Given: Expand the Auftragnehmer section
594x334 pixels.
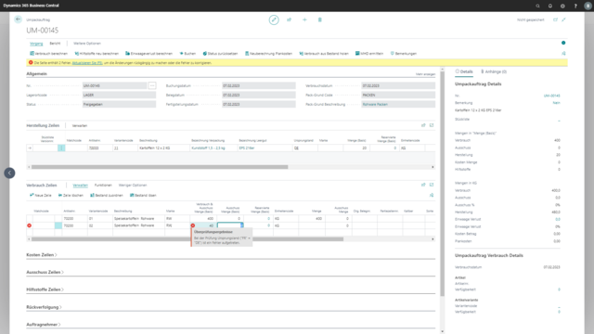Looking at the screenshot, I should pos(44,325).
